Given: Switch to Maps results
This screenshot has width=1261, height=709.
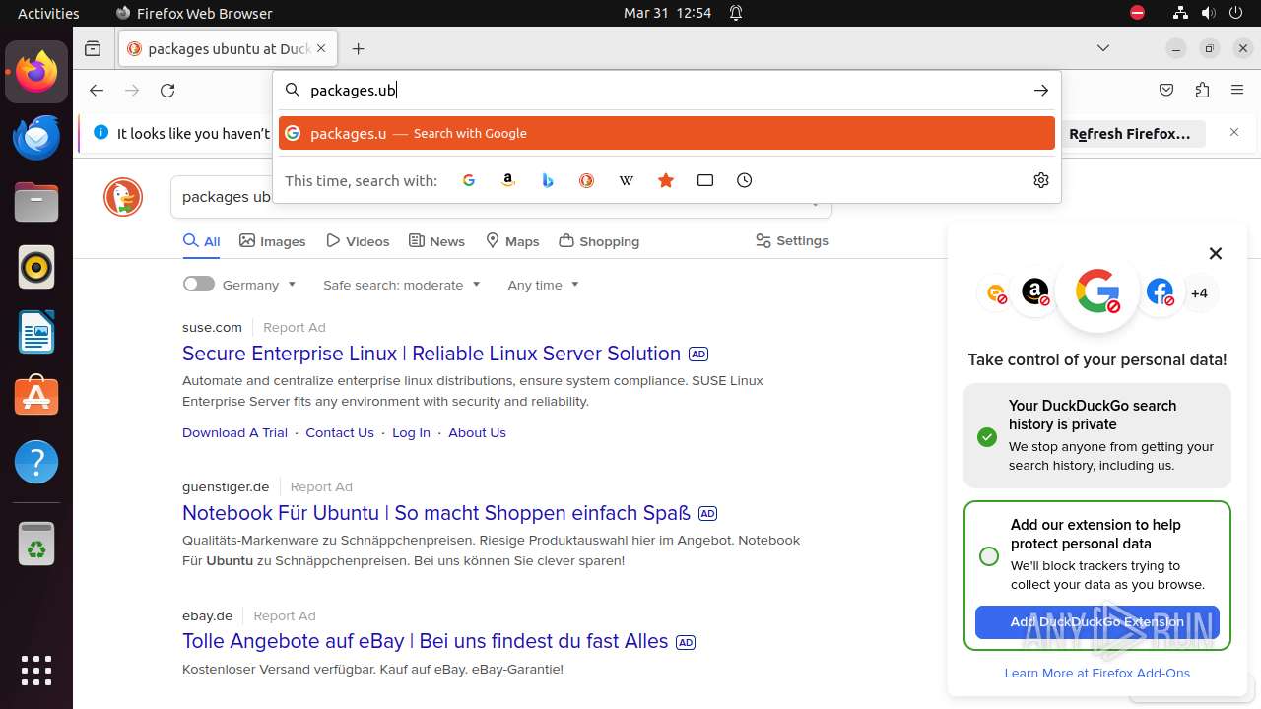Looking at the screenshot, I should click(x=512, y=241).
